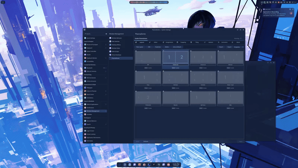Expand the Keyboard submenu chevron
Viewport: 298px width, 168px height.
[106, 48]
